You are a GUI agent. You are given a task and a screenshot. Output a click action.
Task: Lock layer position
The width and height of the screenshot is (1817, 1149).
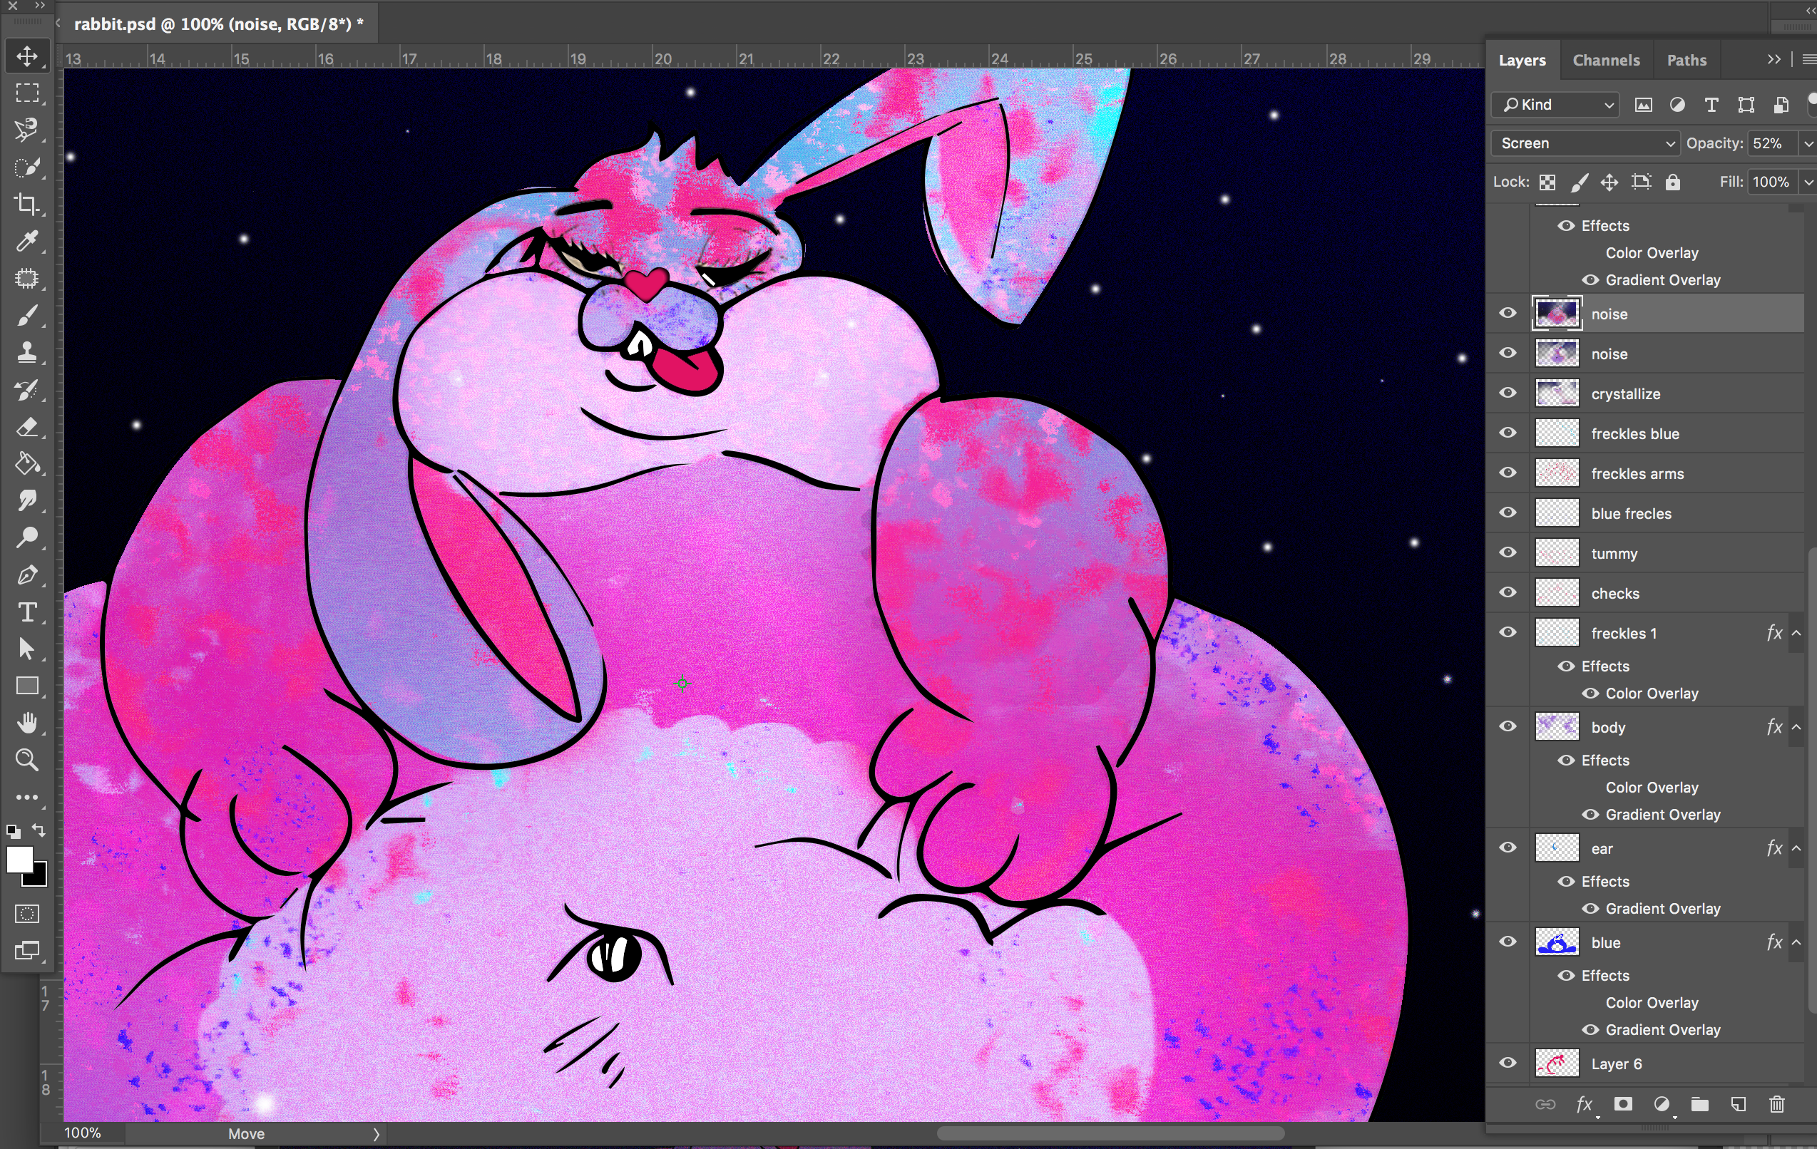pos(1609,182)
